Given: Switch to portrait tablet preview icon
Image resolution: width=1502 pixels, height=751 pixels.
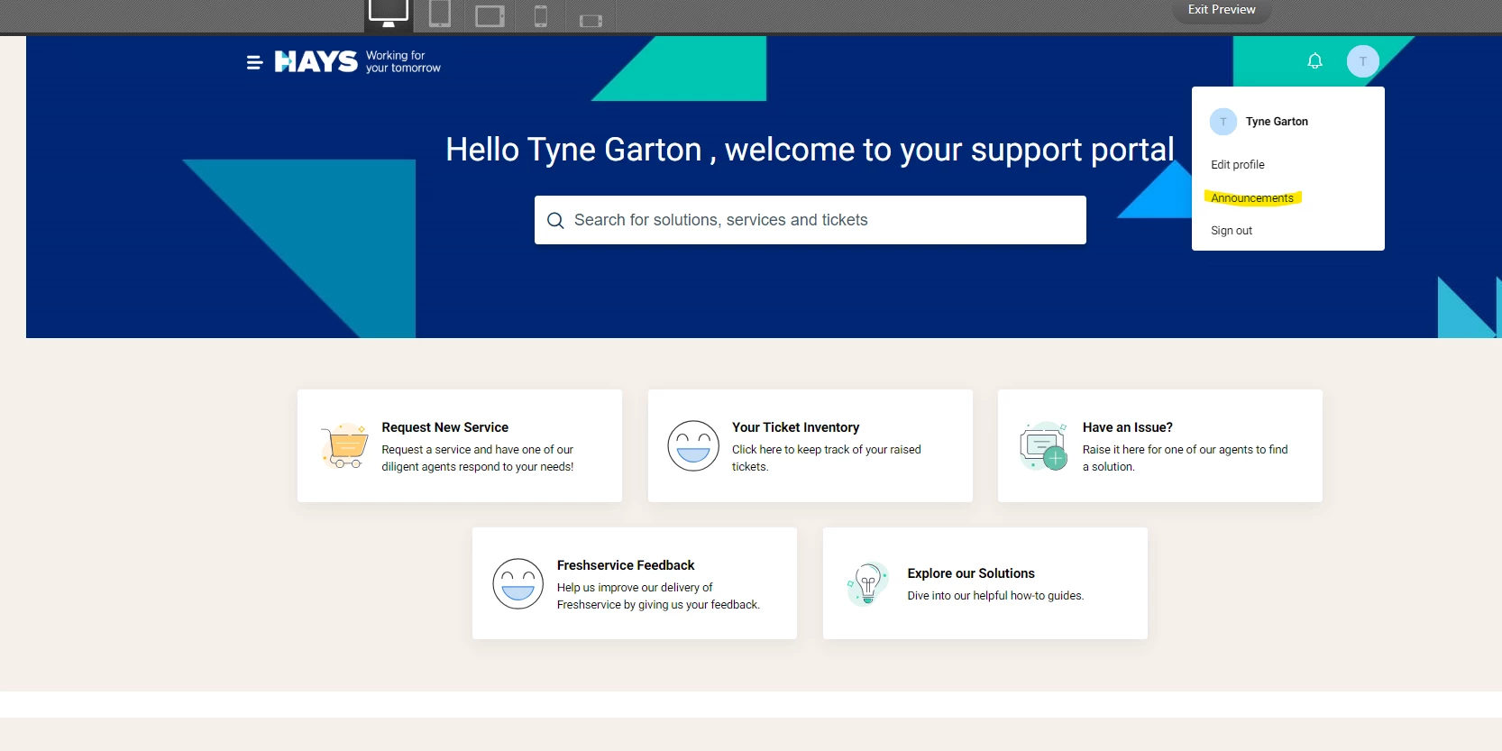Looking at the screenshot, I should [x=440, y=14].
